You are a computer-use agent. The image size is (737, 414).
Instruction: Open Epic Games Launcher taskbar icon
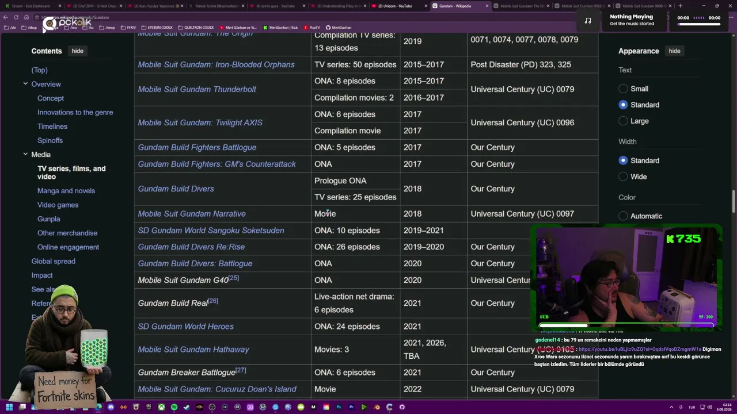149,407
